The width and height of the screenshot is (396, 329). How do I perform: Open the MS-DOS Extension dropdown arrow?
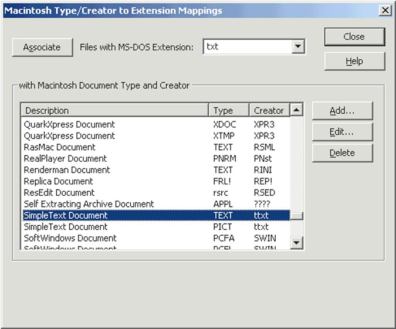tap(298, 46)
